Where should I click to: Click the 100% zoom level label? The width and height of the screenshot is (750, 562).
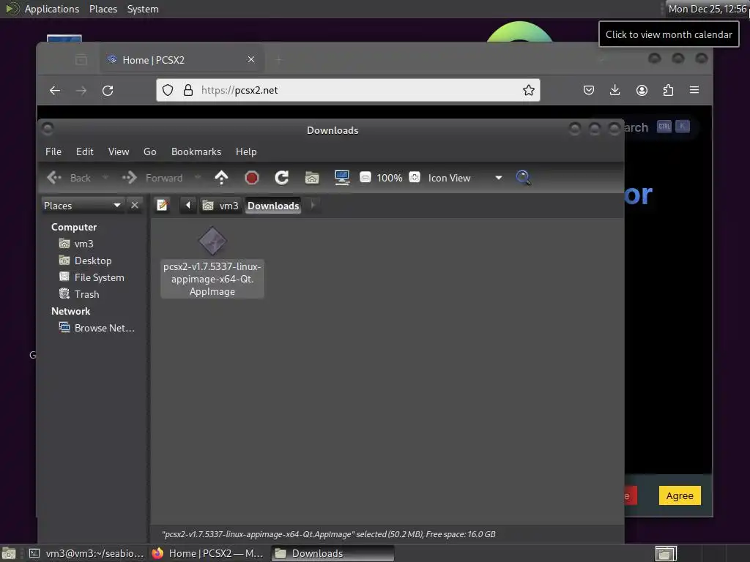390,178
